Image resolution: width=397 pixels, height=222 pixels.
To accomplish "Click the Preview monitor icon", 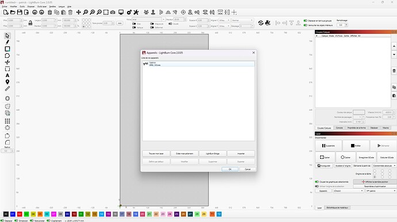I will [121, 12].
